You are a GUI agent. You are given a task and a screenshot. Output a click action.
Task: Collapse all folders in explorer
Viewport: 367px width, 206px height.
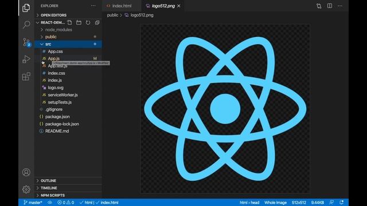coord(97,22)
